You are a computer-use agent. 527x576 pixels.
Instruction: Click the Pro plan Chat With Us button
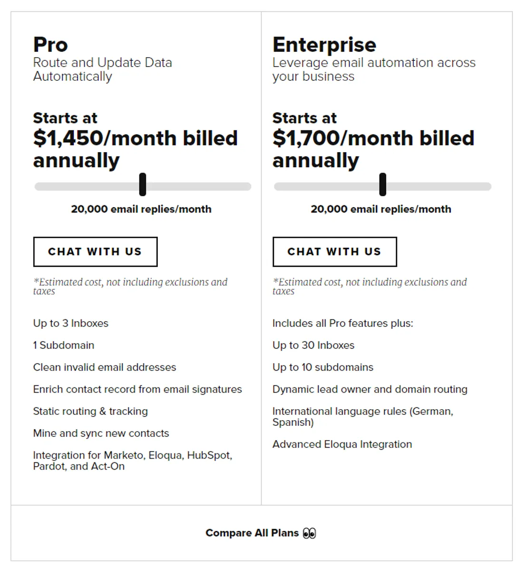pyautogui.click(x=95, y=252)
